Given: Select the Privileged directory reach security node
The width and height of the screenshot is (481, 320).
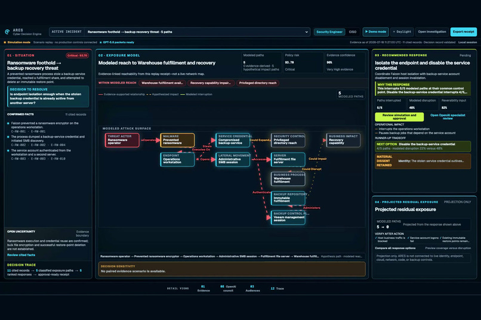Looking at the screenshot, I should point(288,140).
